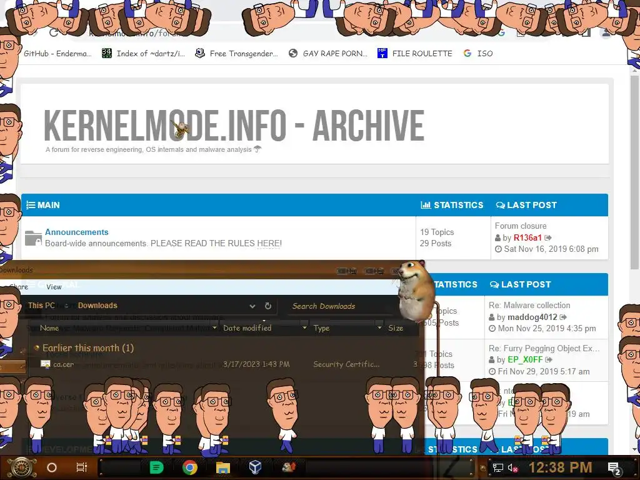Reload the page in Chrome

(x=54, y=32)
